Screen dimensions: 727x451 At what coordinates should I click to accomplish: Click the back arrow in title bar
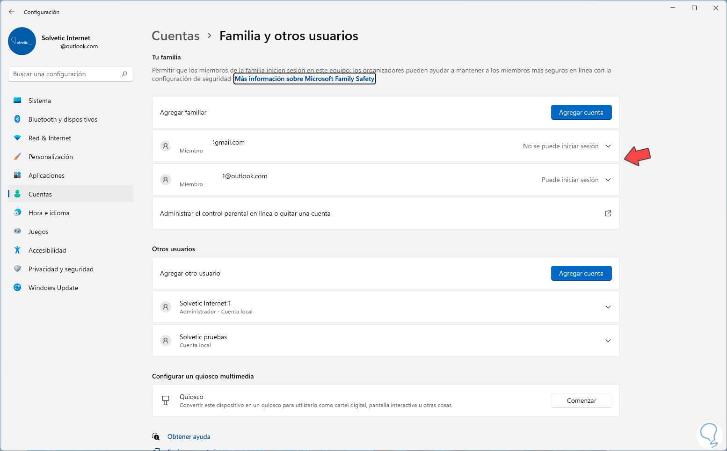coord(12,12)
